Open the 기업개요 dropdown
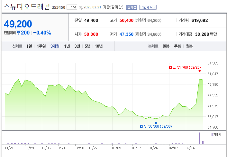This screenshot has width=227, height=157. [148, 7]
